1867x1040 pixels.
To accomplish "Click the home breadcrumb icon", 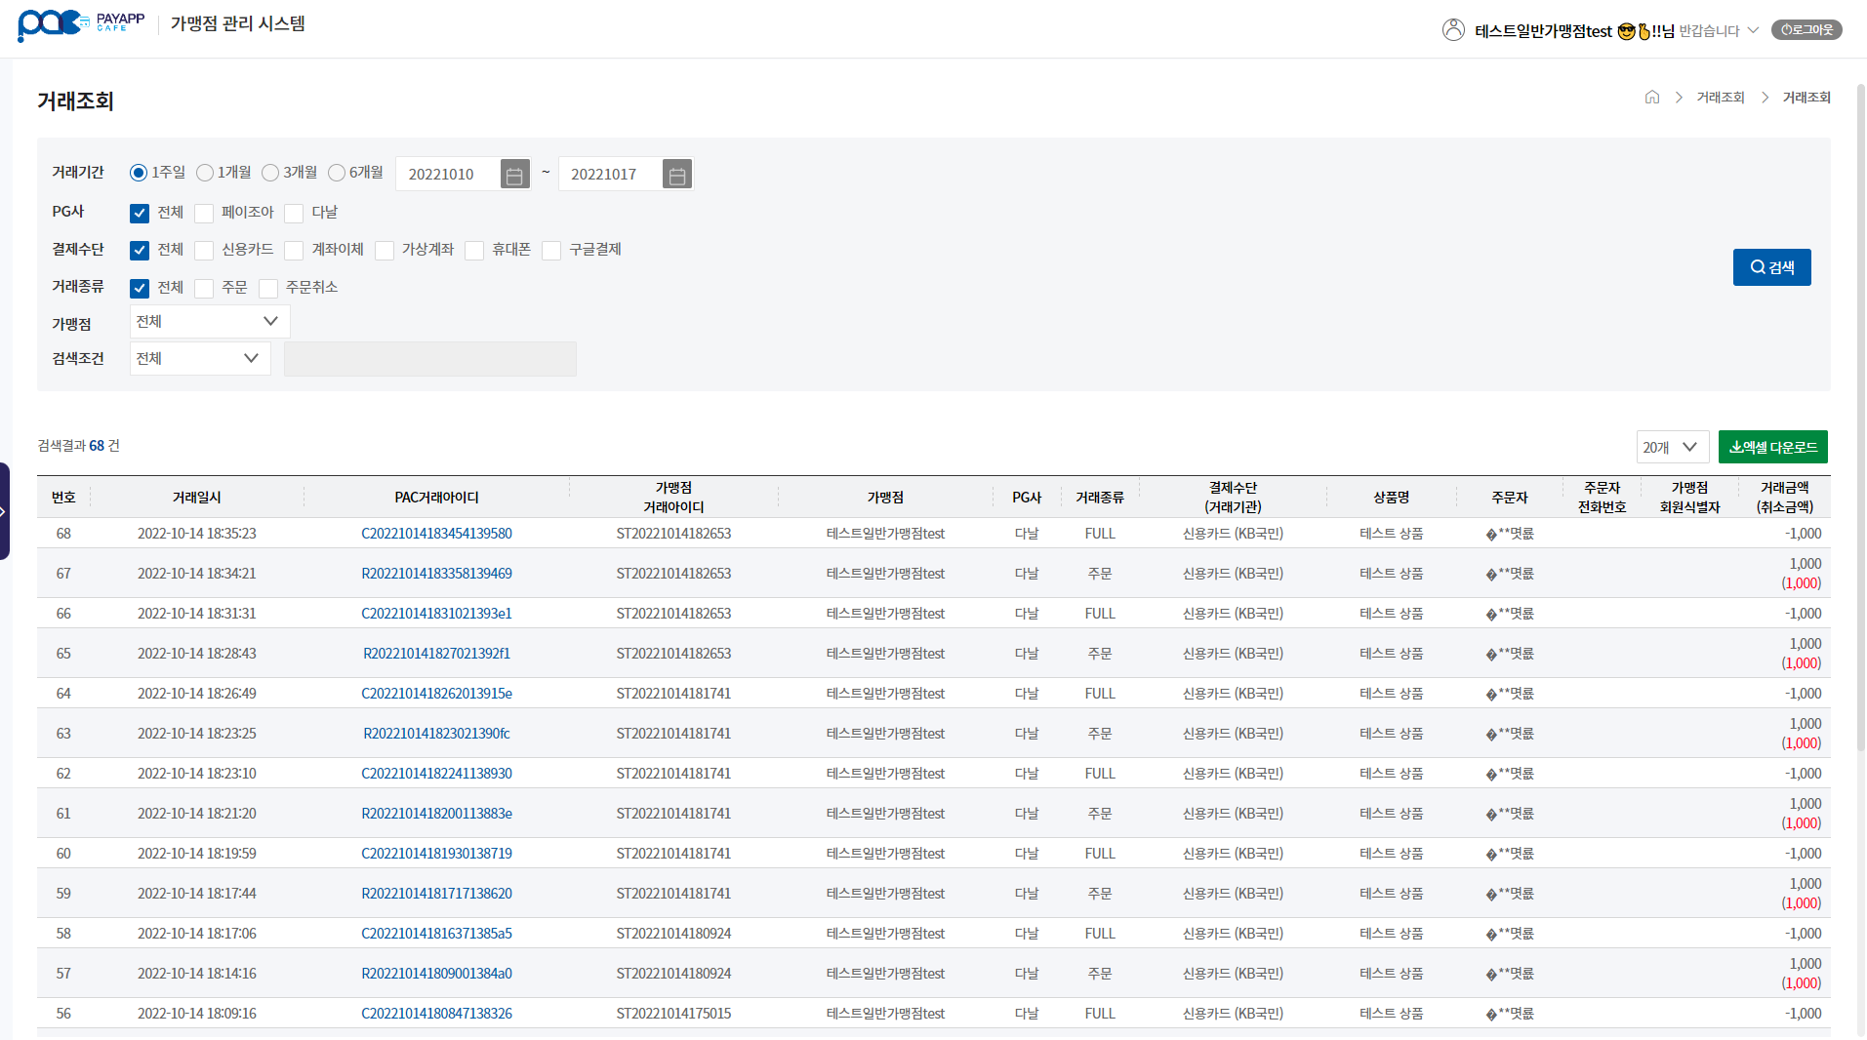I will pos(1652,97).
